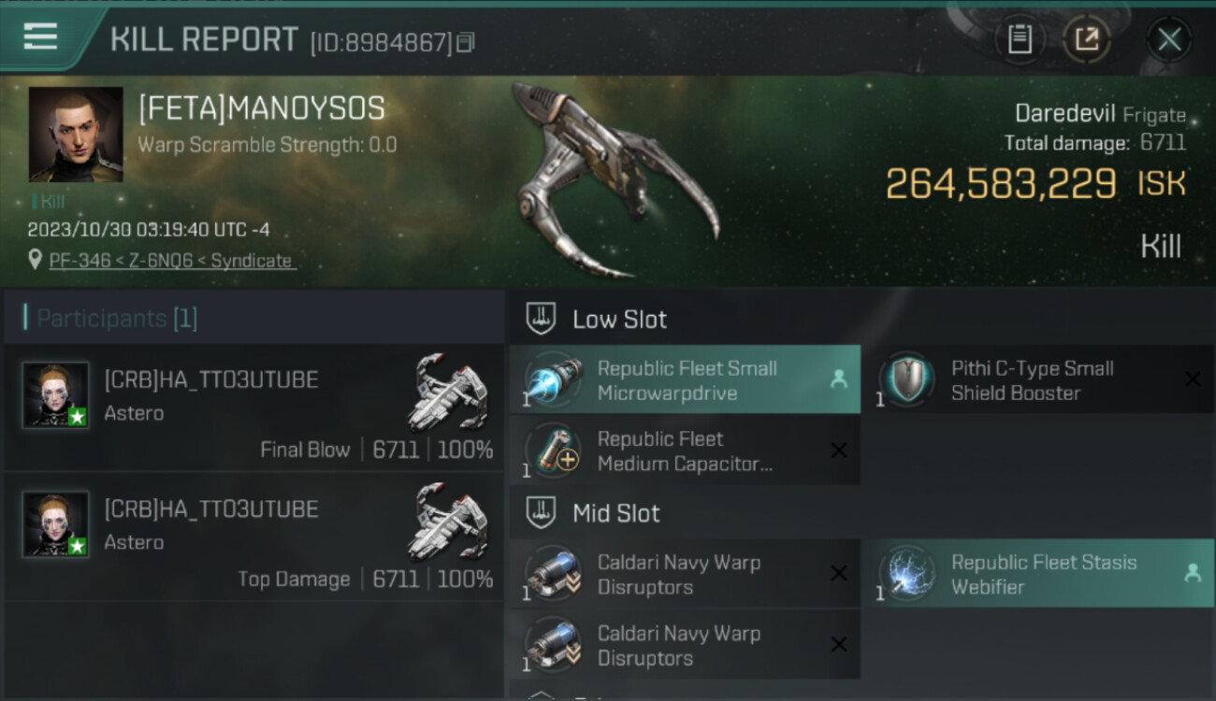The image size is (1216, 701).
Task: Close the Kill Report window
Action: (x=1169, y=39)
